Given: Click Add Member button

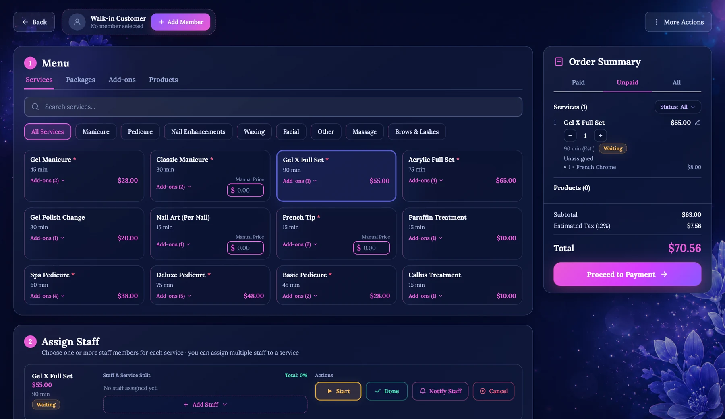Looking at the screenshot, I should click(x=180, y=22).
